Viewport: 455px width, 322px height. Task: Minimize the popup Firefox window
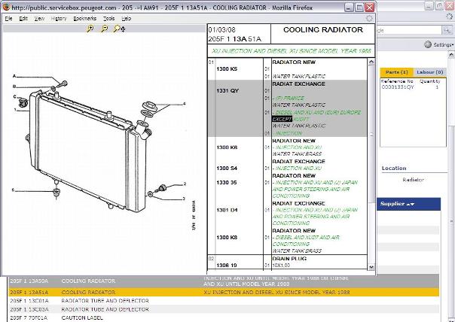[350, 8]
